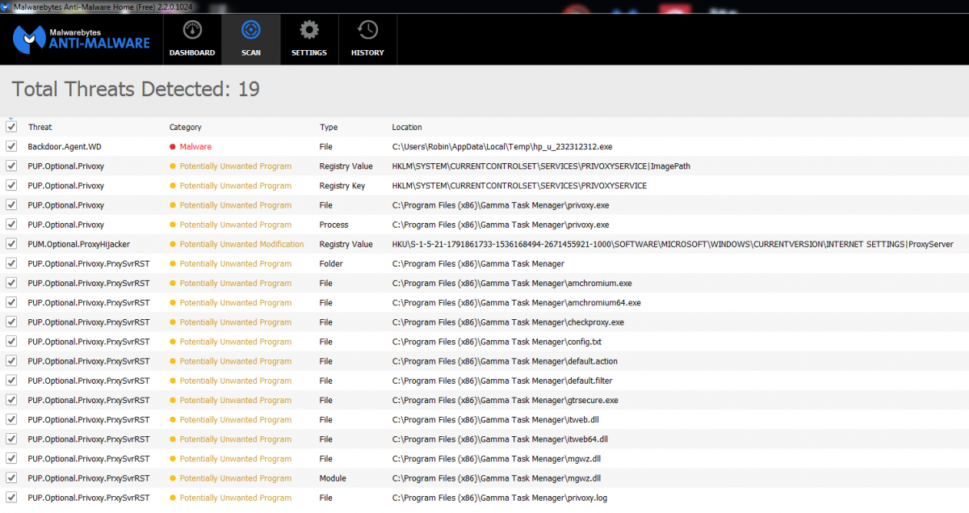This screenshot has width=969, height=513.
Task: Click the 'Folder' type cell
Action: [331, 263]
